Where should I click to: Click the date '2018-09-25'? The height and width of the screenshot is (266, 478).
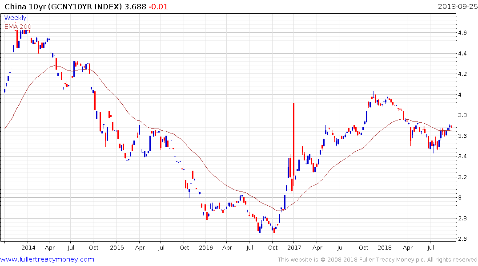458,6
